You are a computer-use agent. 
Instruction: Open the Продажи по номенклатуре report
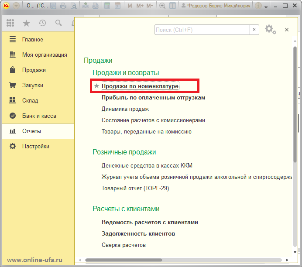pyautogui.click(x=140, y=86)
